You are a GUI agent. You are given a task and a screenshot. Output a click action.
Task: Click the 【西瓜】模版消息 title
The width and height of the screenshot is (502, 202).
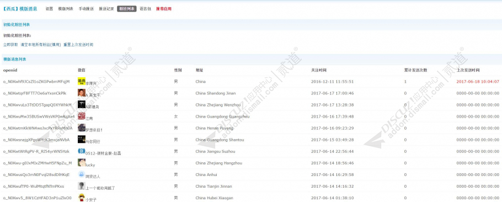point(20,9)
